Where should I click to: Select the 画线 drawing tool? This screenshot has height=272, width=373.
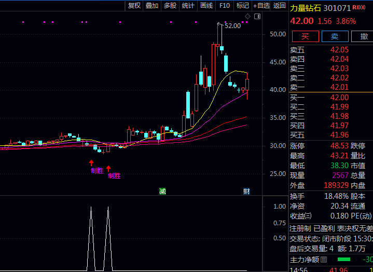click(206, 6)
